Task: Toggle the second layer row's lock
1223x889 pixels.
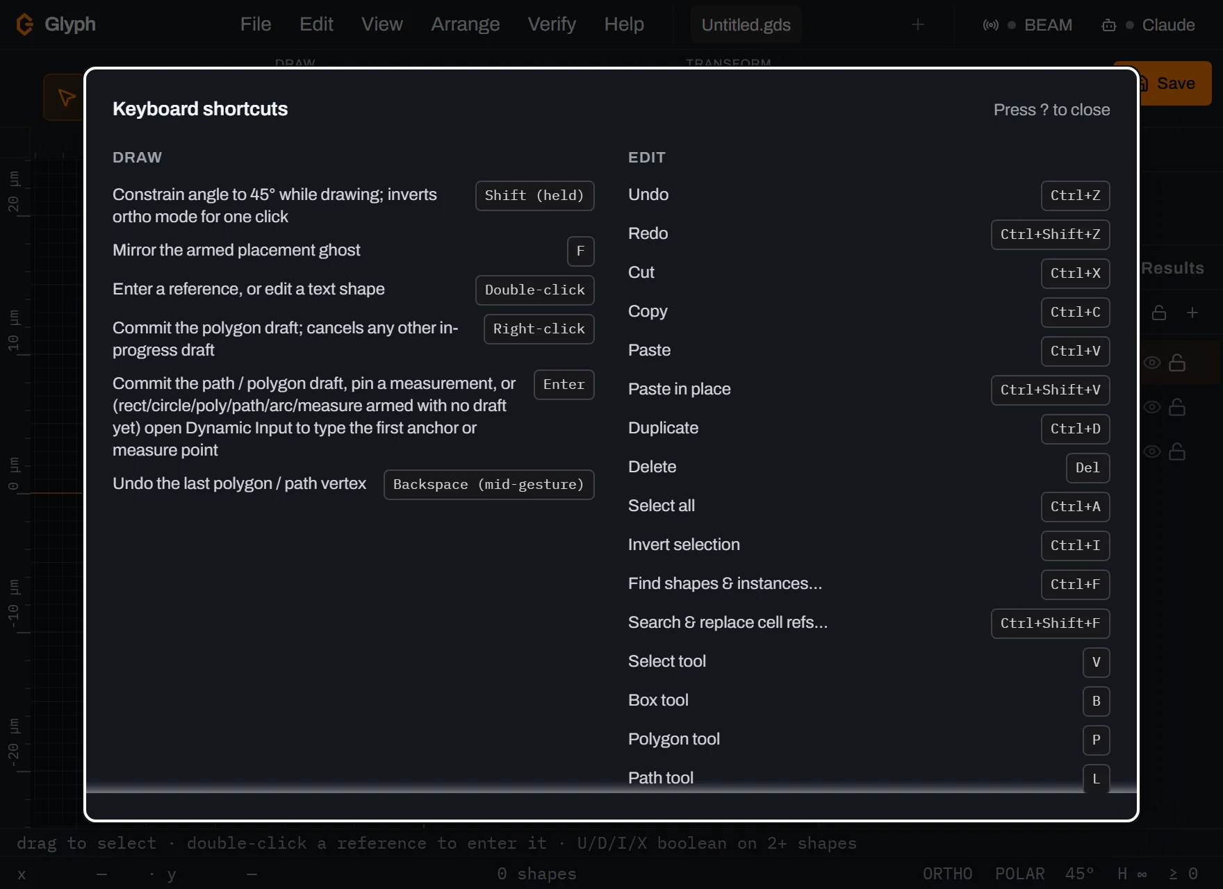Action: coord(1177,407)
